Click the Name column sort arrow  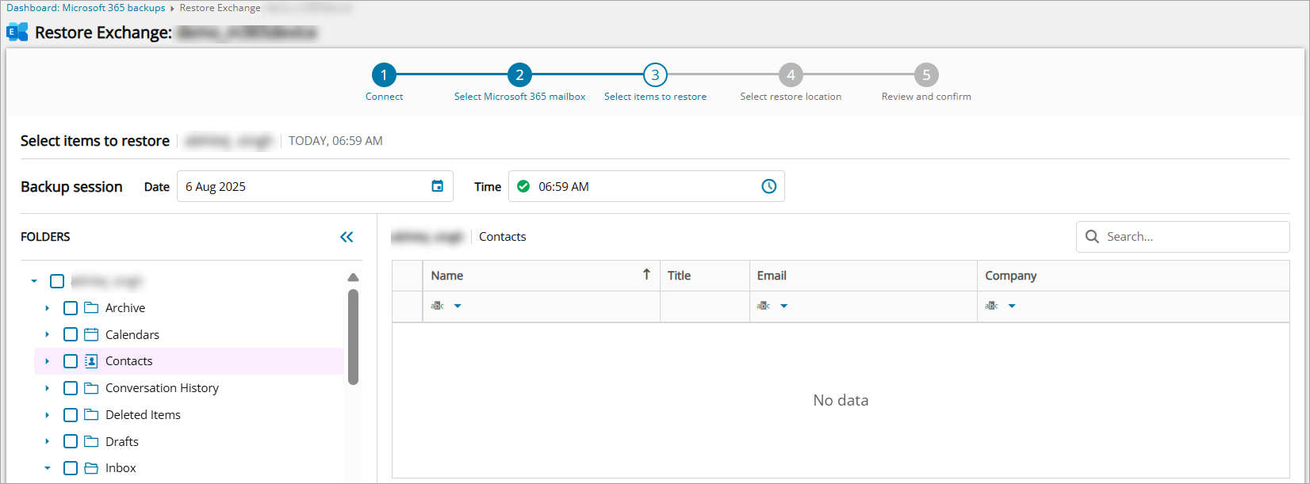pos(646,275)
